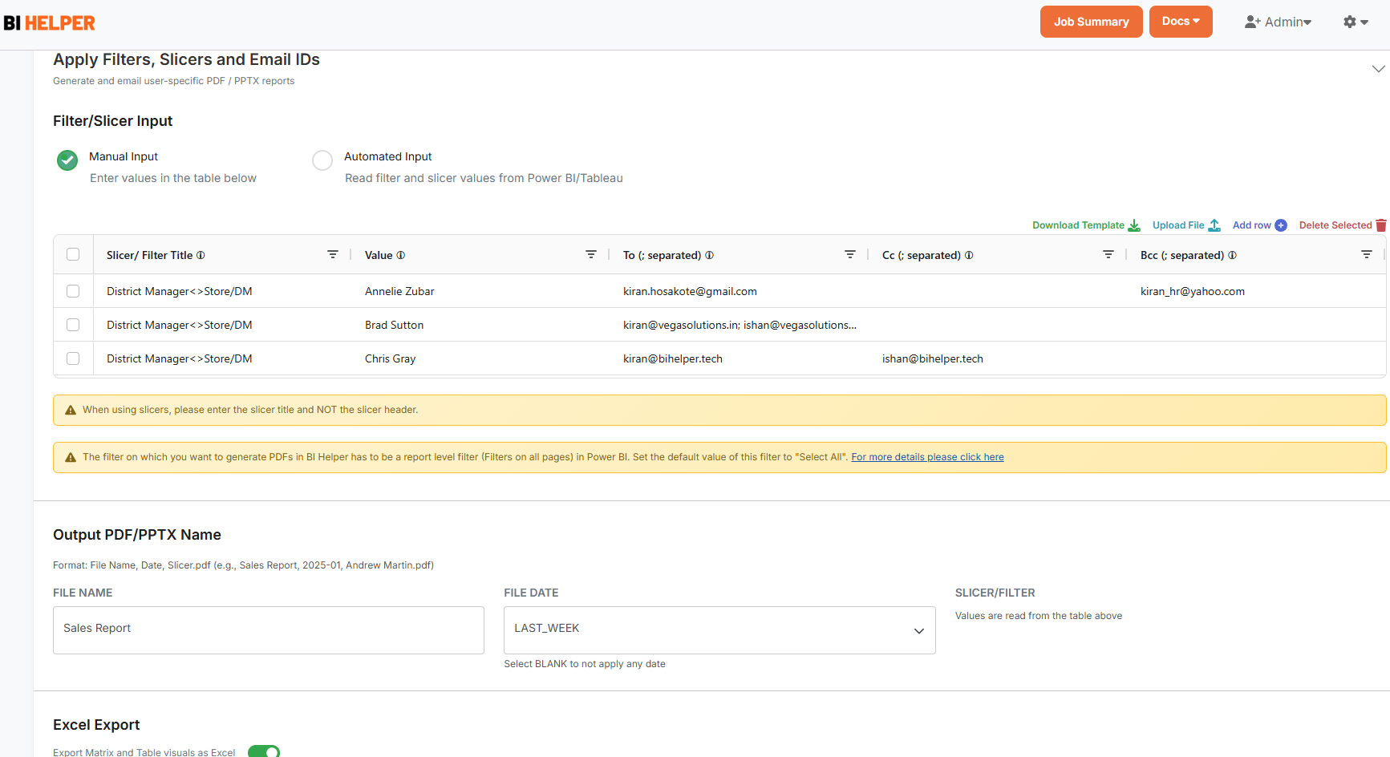Toggle Export Matrix and Table visuals as Excel
Screen dimensions: 1390x757
point(264,751)
